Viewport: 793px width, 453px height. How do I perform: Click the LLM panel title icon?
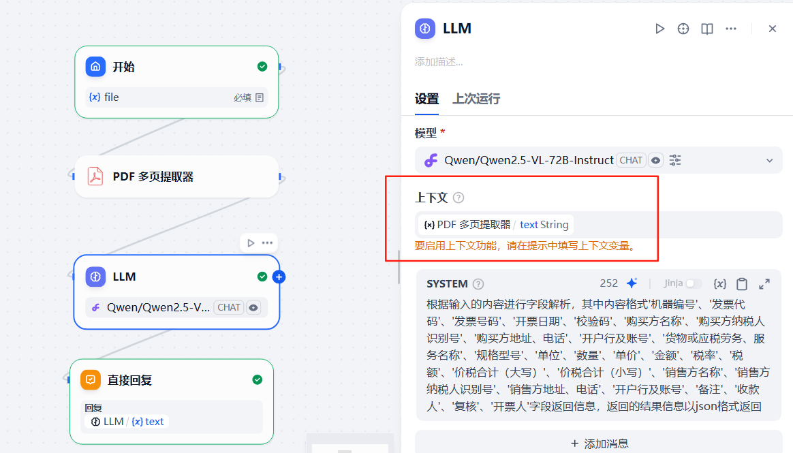tap(425, 29)
